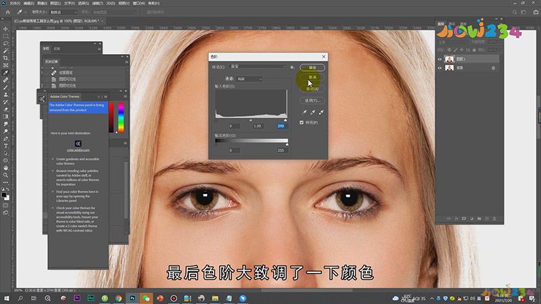This screenshot has width=541, height=304.
Task: Select the Dodge tool
Action: [x=5, y=131]
